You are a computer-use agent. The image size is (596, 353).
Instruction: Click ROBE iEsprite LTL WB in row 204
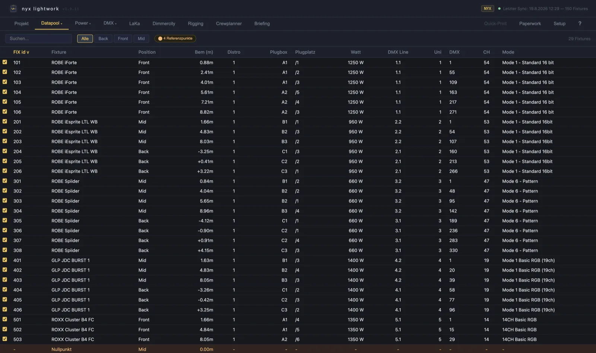pyautogui.click(x=74, y=152)
